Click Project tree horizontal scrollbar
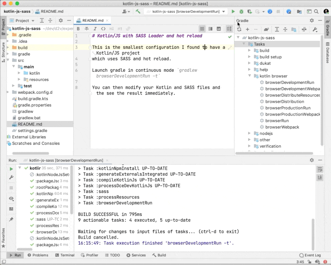This screenshot has width=331, height=265. [31, 154]
